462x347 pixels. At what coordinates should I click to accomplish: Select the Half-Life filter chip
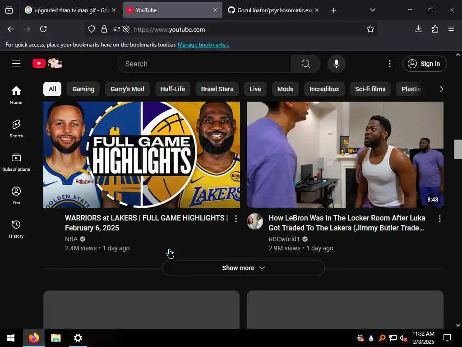(173, 89)
